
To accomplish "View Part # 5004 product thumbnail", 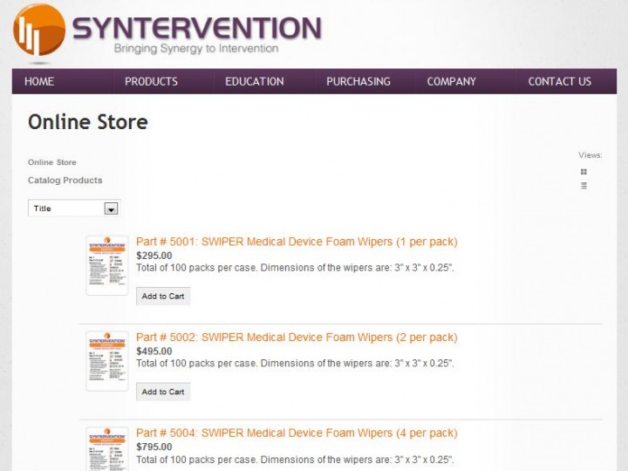I will [x=107, y=449].
